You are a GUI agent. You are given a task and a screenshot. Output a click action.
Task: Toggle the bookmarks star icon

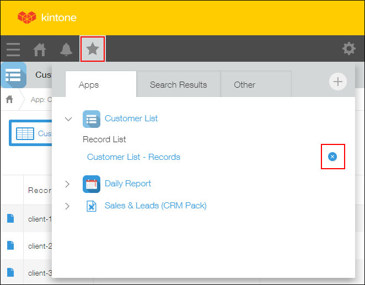pyautogui.click(x=93, y=50)
